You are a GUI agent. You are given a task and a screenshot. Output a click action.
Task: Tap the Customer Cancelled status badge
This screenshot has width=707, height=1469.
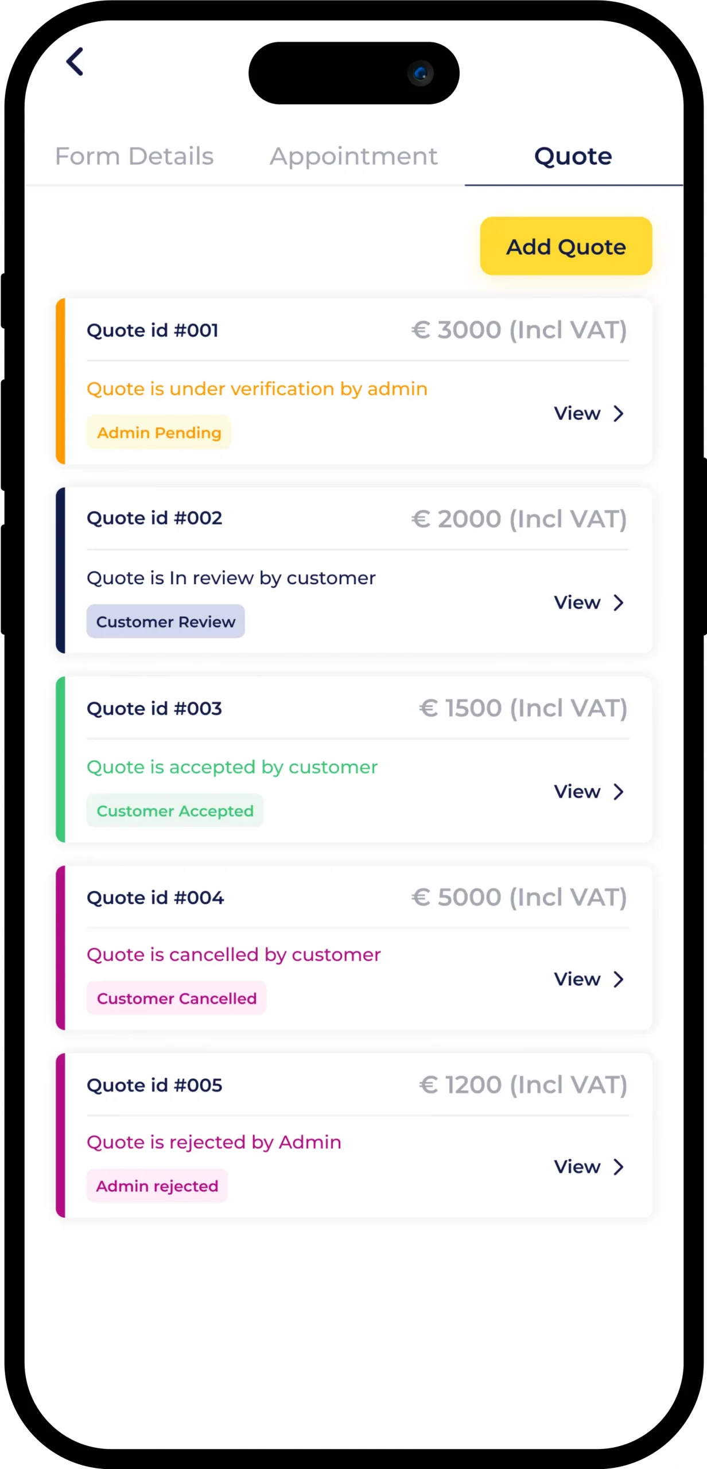click(x=176, y=998)
